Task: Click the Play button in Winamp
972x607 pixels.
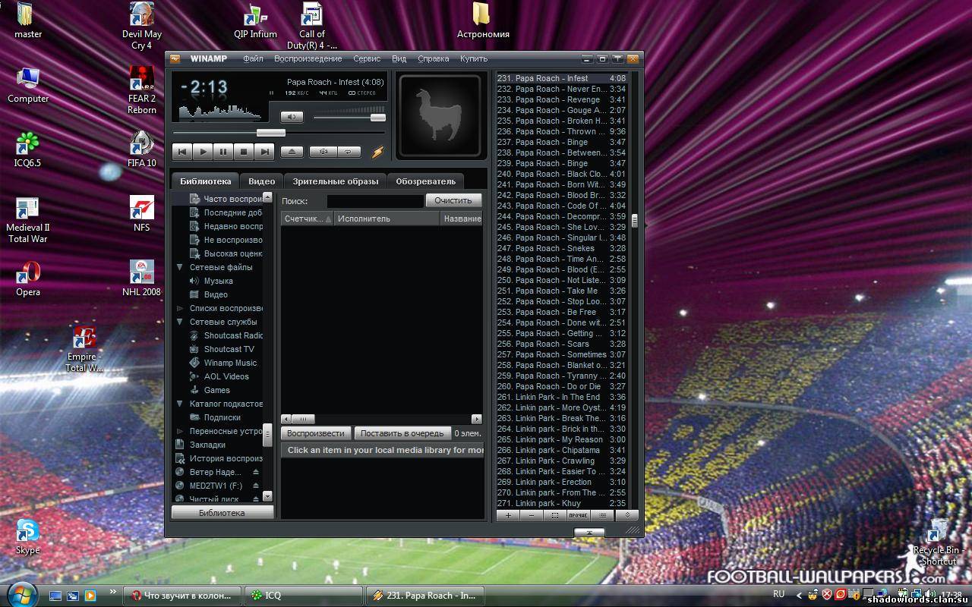Action: tap(203, 152)
